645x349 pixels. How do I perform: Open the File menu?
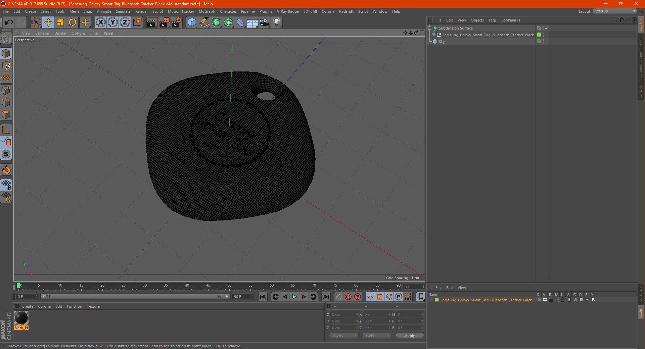[x=6, y=11]
